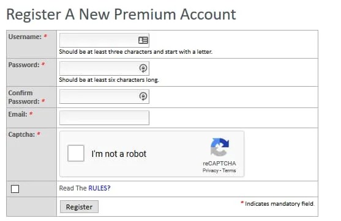Image resolution: width=341 pixels, height=221 pixels.
Task: Click the Email label
Action: pos(18,114)
